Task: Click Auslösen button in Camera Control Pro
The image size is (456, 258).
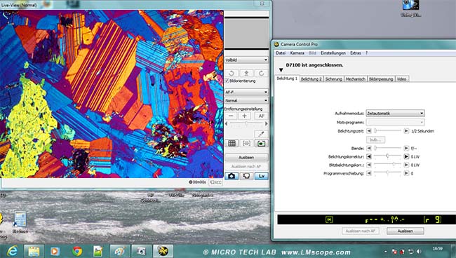Action: point(405,231)
